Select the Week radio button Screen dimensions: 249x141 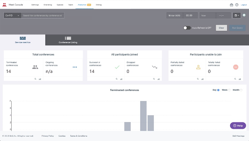(229, 90)
